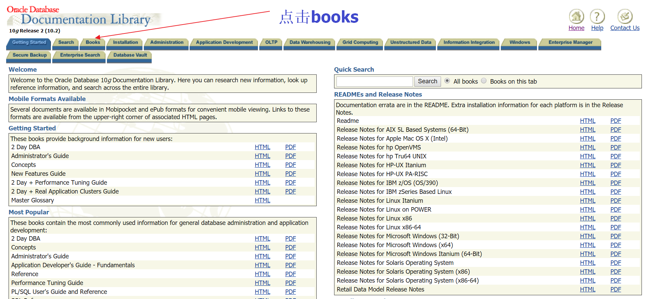Open the Enterprise Manager tab

pyautogui.click(x=570, y=44)
